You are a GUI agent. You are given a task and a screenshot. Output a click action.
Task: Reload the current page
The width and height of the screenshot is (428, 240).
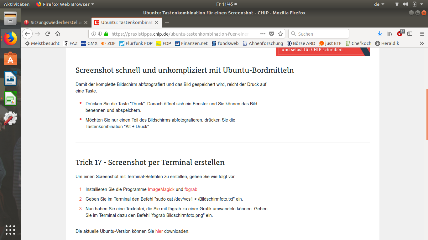[48, 34]
